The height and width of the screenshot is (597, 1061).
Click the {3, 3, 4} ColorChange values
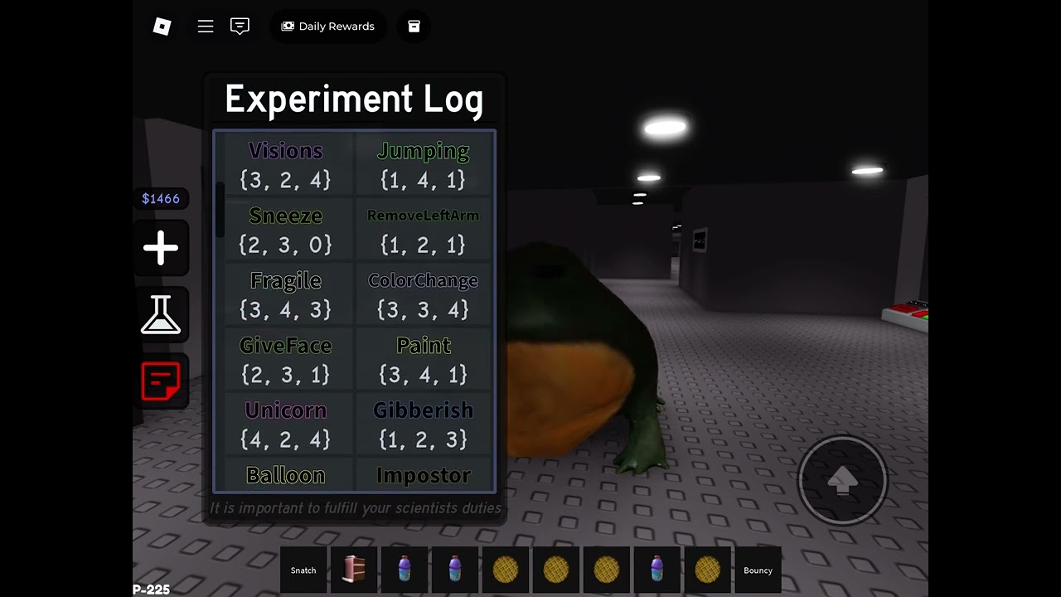coord(423,309)
